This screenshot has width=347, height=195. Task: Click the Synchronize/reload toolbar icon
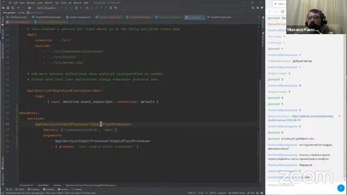tap(12, 8)
